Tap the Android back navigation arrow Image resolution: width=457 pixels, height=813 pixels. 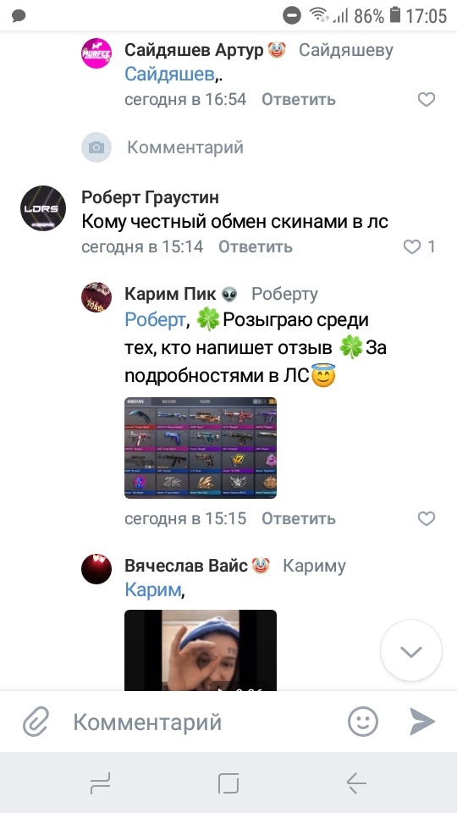click(356, 783)
